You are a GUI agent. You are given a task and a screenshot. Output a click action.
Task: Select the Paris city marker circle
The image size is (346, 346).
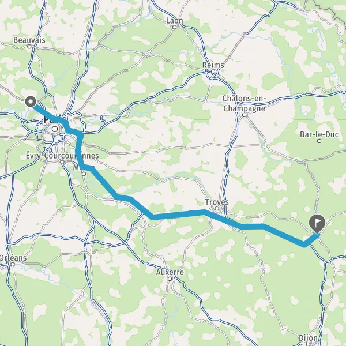point(55,129)
